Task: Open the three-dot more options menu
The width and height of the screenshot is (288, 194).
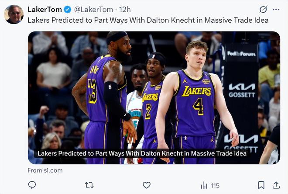Action: point(276,9)
